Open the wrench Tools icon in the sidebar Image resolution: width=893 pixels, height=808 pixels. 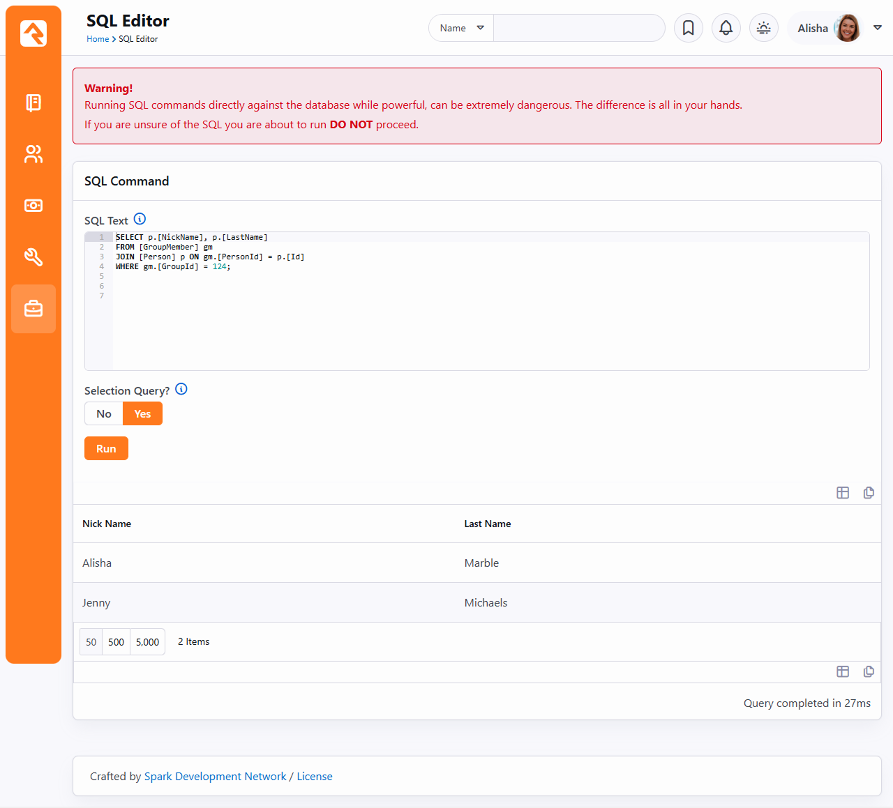pyautogui.click(x=33, y=257)
